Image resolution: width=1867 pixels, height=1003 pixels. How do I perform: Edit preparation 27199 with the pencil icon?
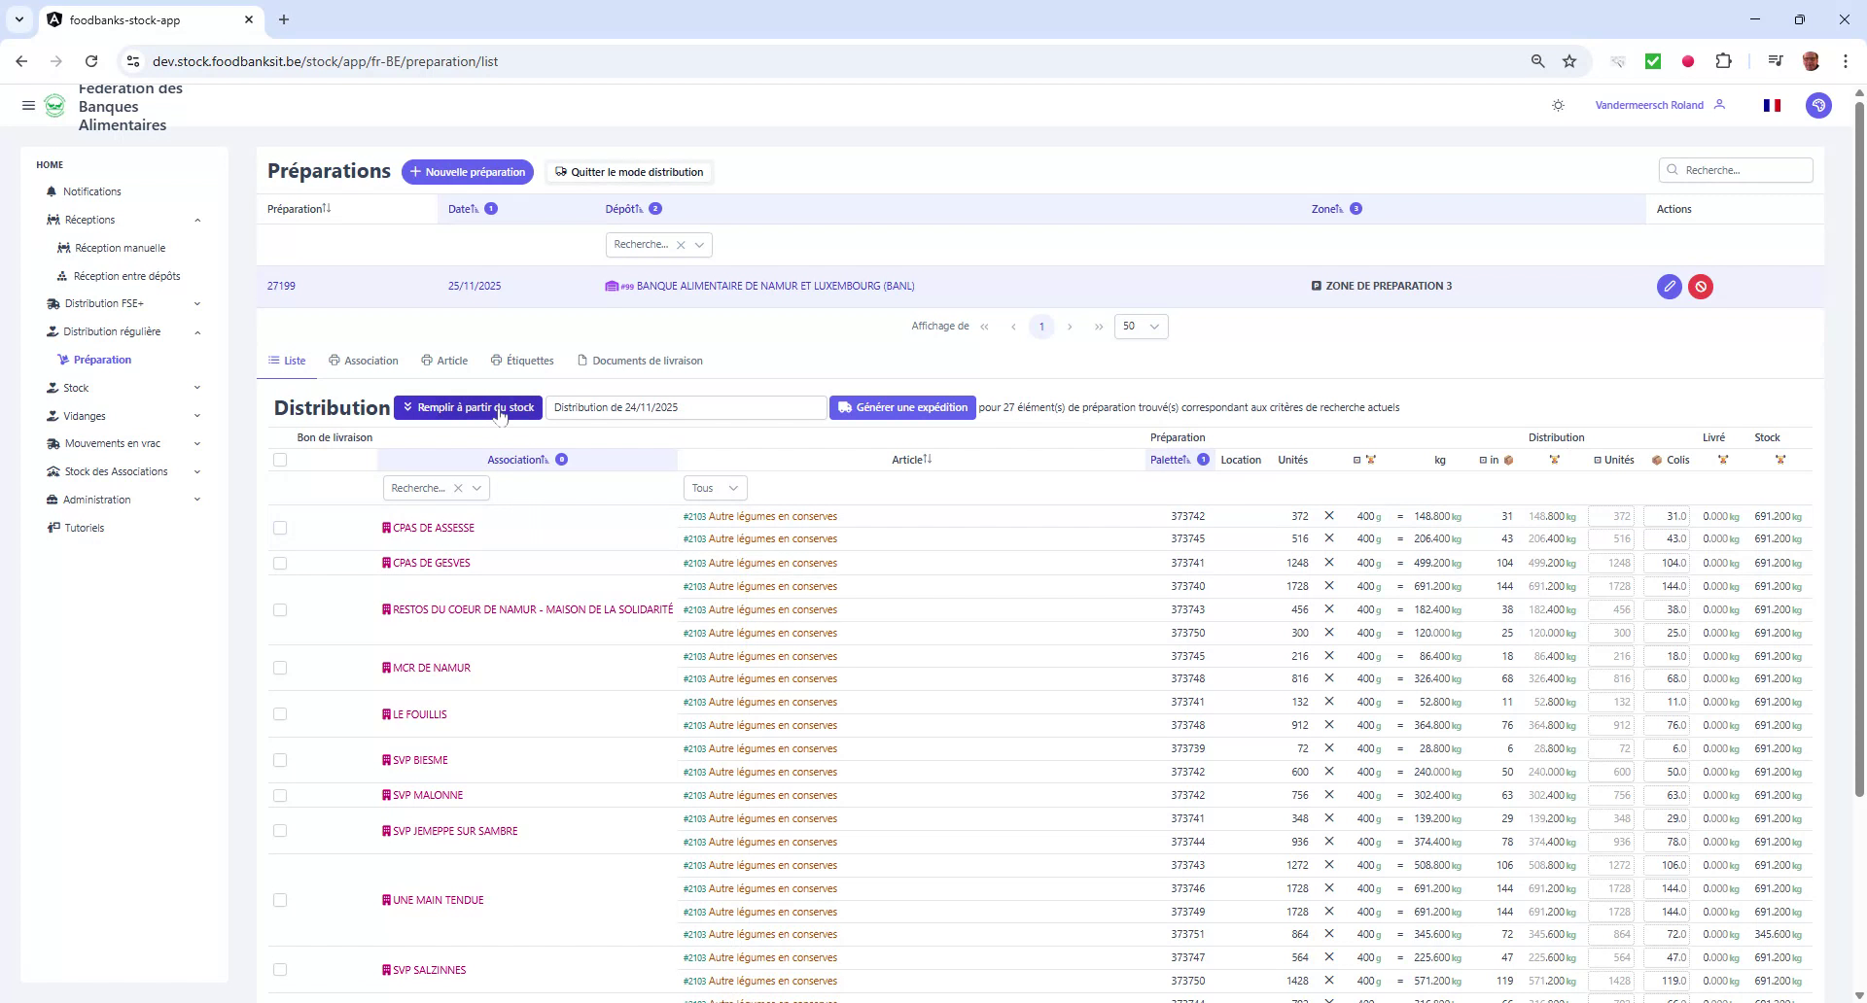(1669, 286)
